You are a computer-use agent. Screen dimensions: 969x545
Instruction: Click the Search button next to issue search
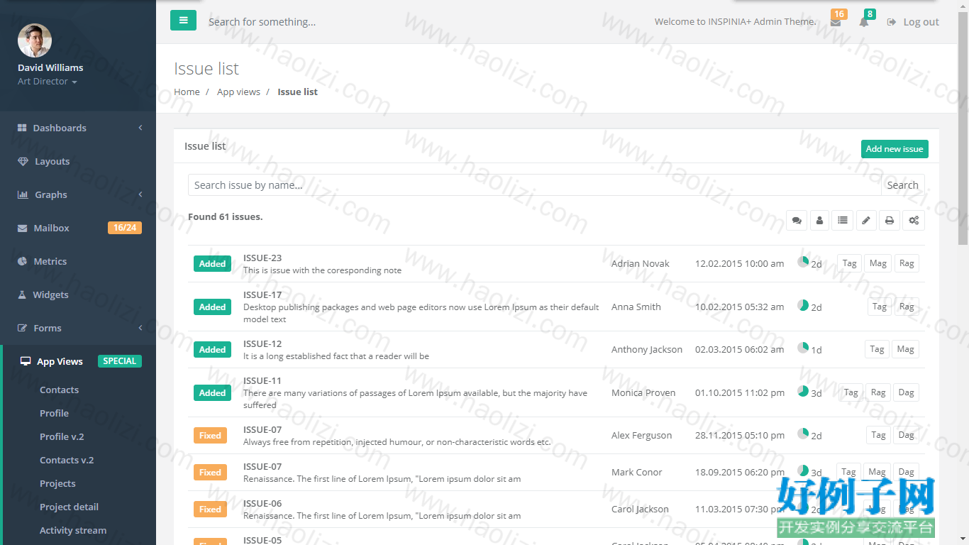pyautogui.click(x=902, y=185)
